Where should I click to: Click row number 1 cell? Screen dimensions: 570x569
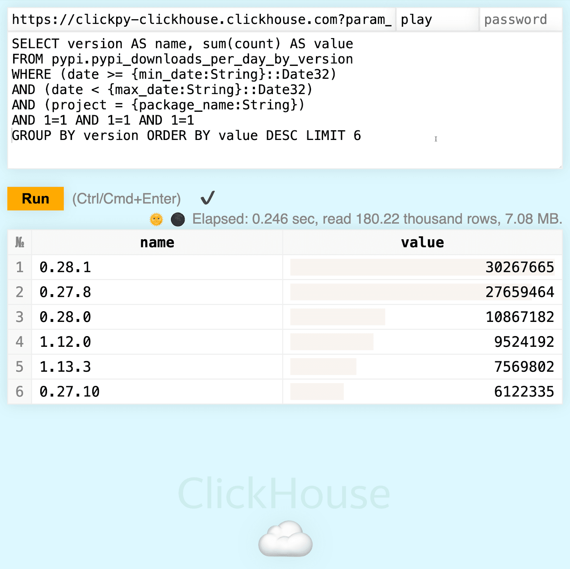20,267
